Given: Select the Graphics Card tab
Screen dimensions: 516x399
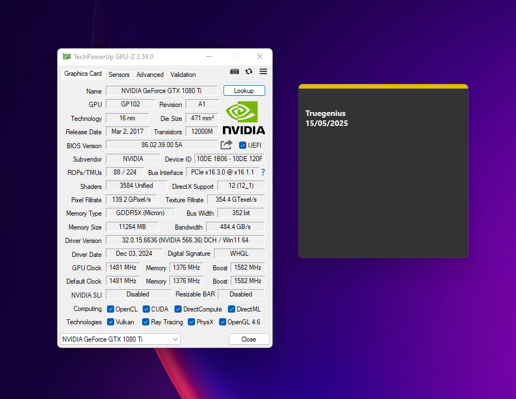Looking at the screenshot, I should pyautogui.click(x=83, y=74).
